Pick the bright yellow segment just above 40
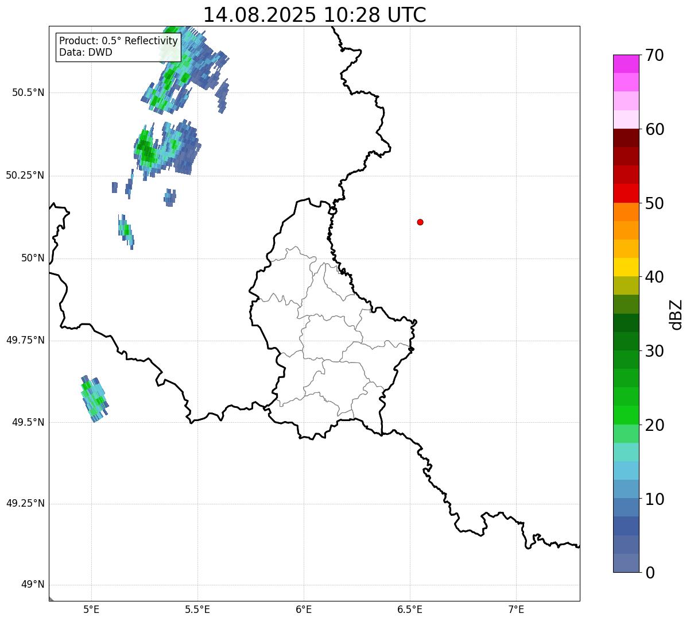The image size is (690, 621). pyautogui.click(x=626, y=267)
